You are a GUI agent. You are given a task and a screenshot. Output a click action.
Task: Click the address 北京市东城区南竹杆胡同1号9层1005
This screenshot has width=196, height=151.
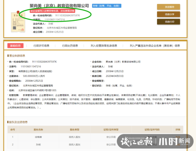[x=37, y=90]
